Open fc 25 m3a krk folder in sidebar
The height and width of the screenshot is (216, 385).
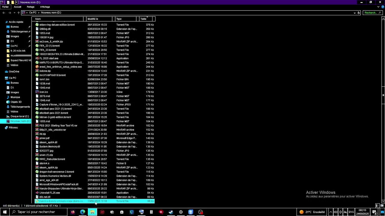coord(17,51)
